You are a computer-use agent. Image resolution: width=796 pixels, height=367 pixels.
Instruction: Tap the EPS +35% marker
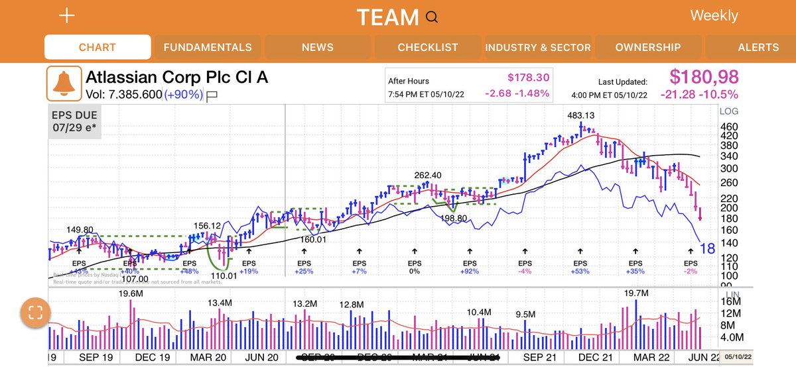[x=635, y=267]
